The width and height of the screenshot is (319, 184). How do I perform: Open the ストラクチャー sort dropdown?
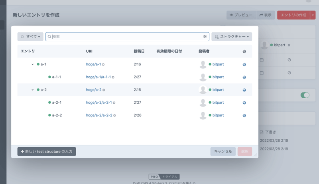coord(232,37)
